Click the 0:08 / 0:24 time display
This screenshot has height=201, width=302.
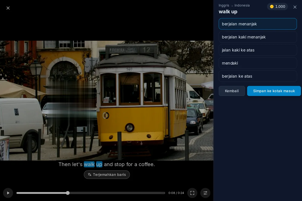(x=176, y=193)
